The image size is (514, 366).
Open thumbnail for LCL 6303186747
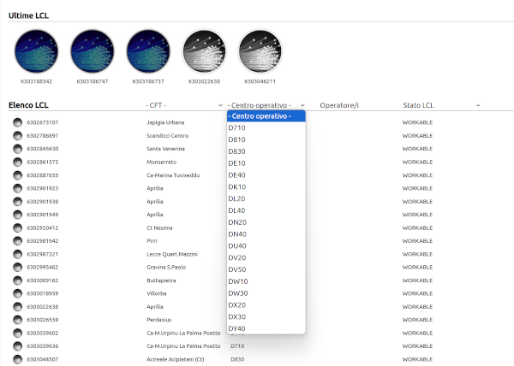click(93, 51)
